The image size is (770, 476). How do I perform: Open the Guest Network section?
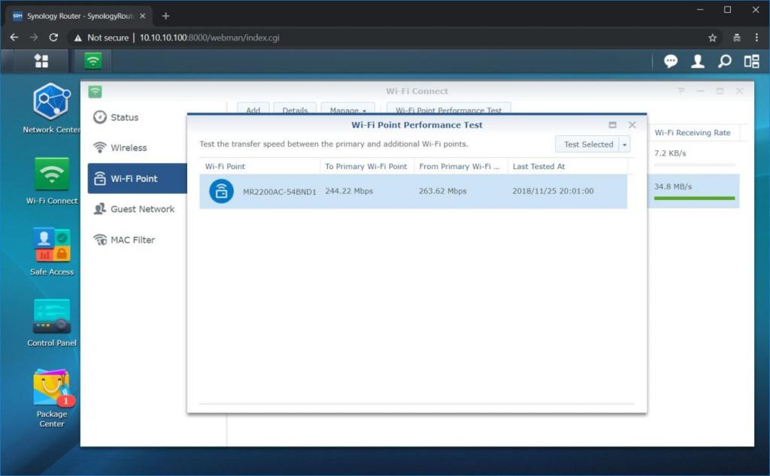click(x=138, y=209)
